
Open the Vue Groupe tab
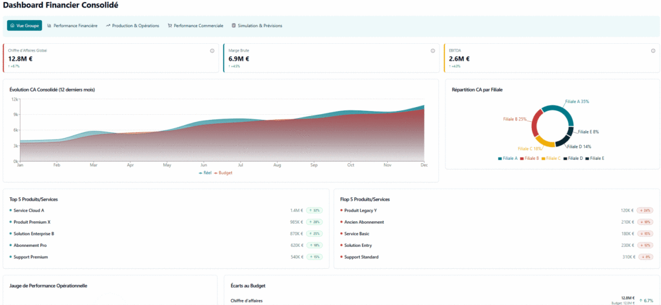25,26
